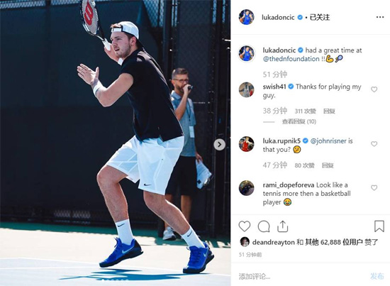Like the post with the heart icon

click(x=244, y=226)
